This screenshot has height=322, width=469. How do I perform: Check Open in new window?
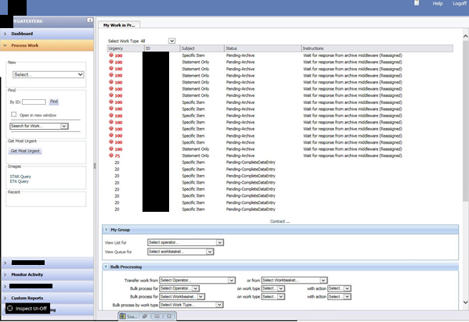[x=14, y=114]
